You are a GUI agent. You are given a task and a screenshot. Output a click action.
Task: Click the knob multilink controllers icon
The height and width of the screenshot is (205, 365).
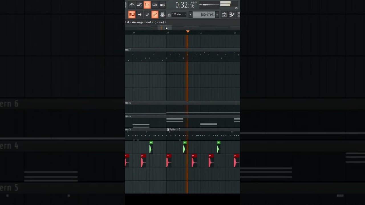pos(163,15)
